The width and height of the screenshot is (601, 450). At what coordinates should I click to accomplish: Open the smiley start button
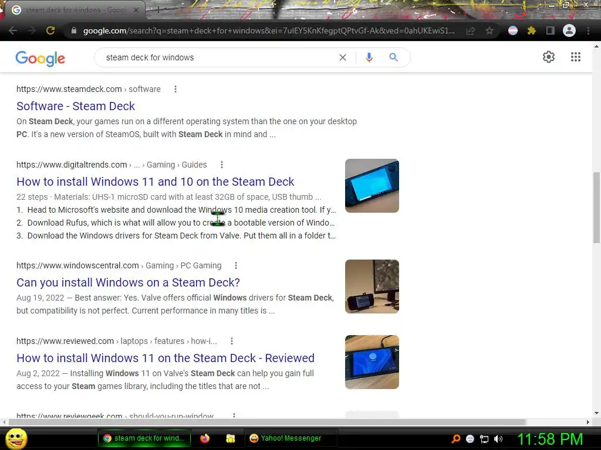(16, 438)
